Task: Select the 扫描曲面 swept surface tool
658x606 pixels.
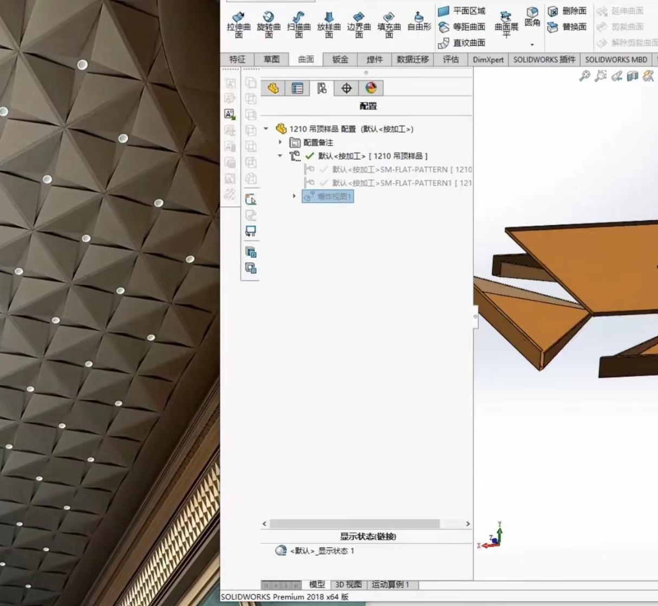Action: 299,25
